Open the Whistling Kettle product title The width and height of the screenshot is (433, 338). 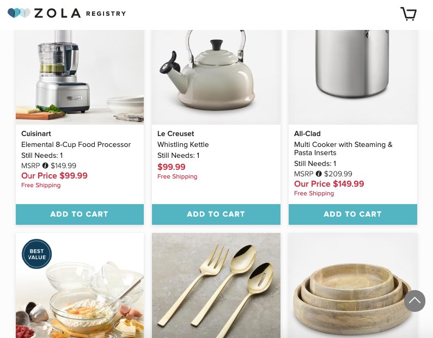(183, 145)
